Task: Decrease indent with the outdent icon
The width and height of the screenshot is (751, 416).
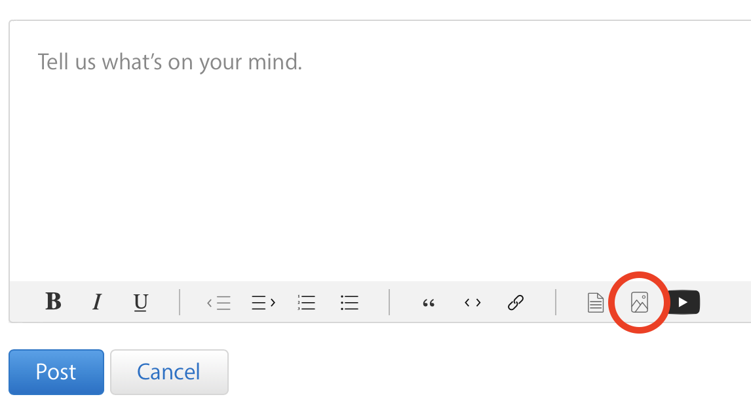Action: pos(219,303)
